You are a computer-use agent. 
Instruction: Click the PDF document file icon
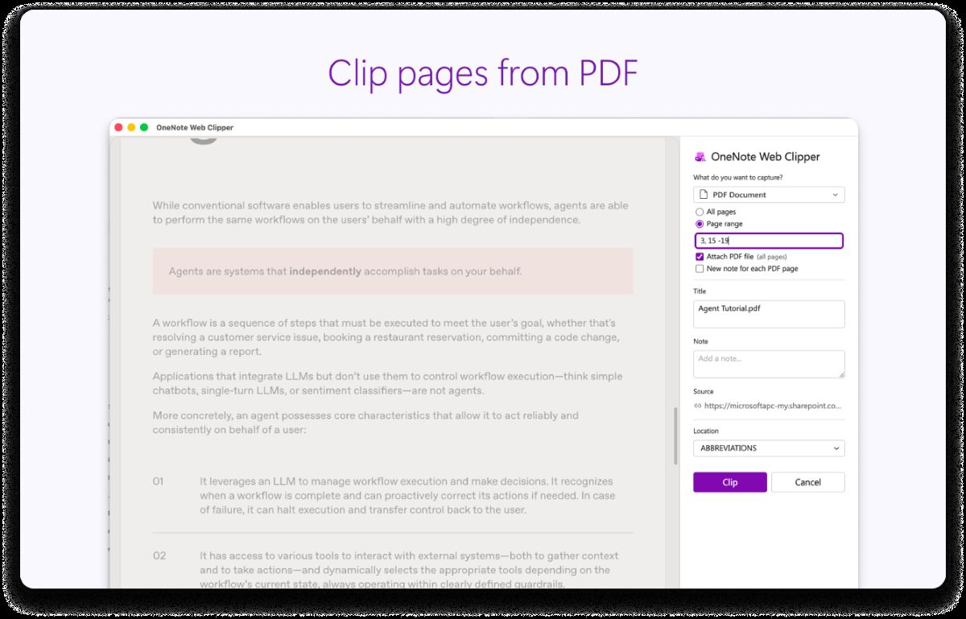coord(704,195)
